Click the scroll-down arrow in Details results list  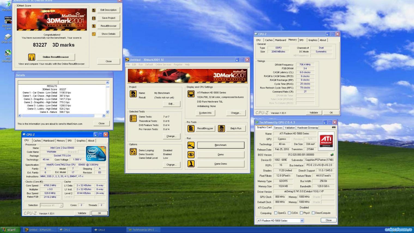pyautogui.click(x=107, y=112)
